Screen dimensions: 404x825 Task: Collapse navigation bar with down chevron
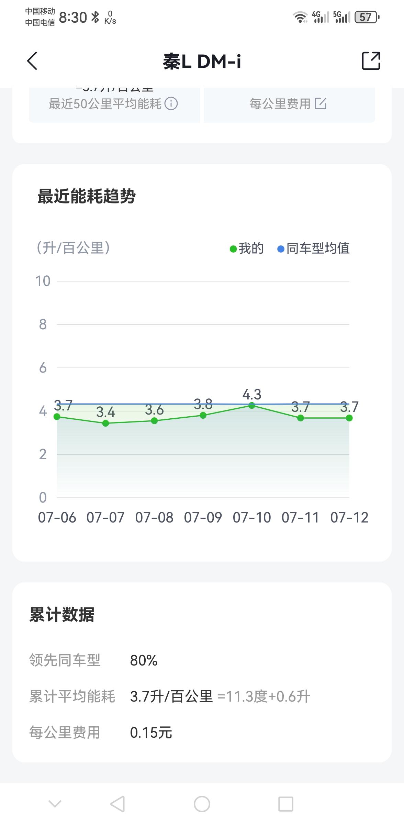(x=55, y=804)
